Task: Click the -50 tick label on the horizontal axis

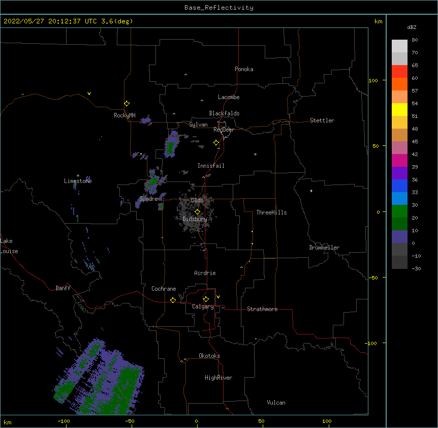Action: (x=130, y=421)
